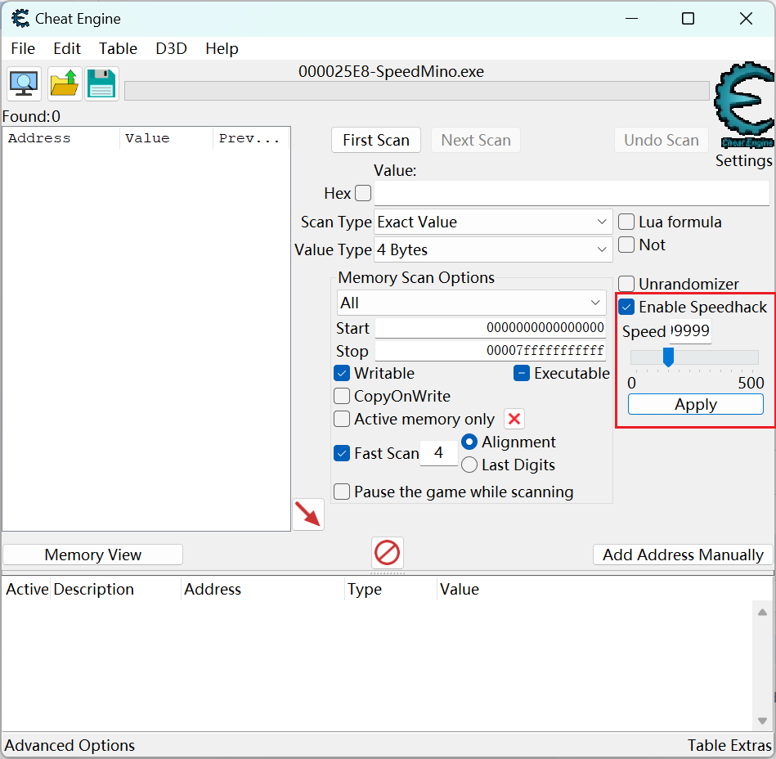Click the Fast Scan alignment value field
This screenshot has height=759, width=776.
pos(438,453)
